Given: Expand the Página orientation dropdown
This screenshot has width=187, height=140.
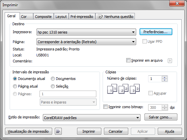Looking at the screenshot, I should click(x=86, y=42).
